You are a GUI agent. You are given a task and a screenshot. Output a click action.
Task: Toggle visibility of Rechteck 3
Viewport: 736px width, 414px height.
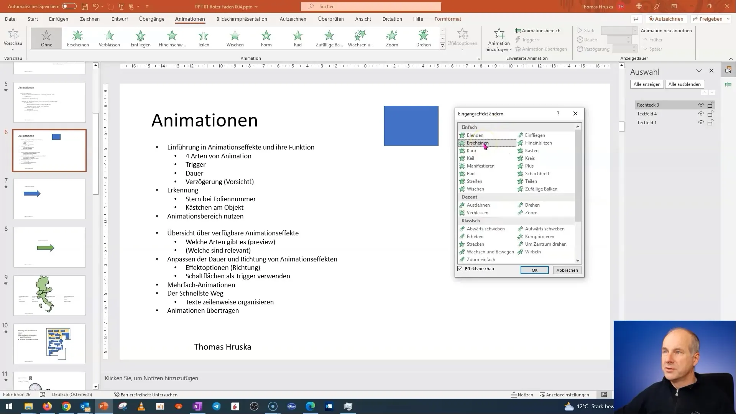click(701, 105)
